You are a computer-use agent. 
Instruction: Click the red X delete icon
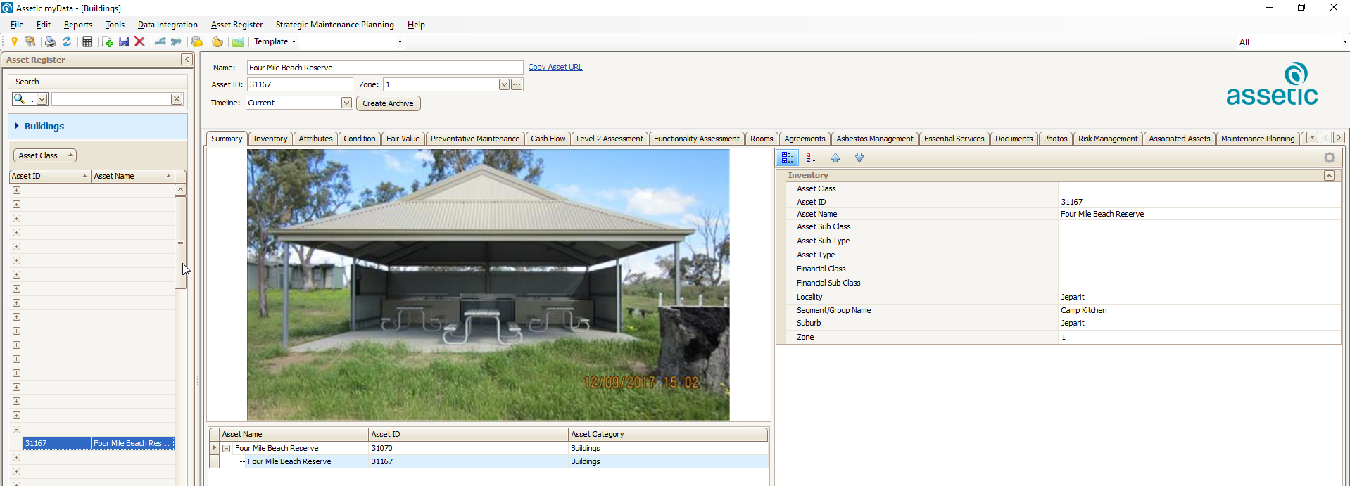coord(139,41)
